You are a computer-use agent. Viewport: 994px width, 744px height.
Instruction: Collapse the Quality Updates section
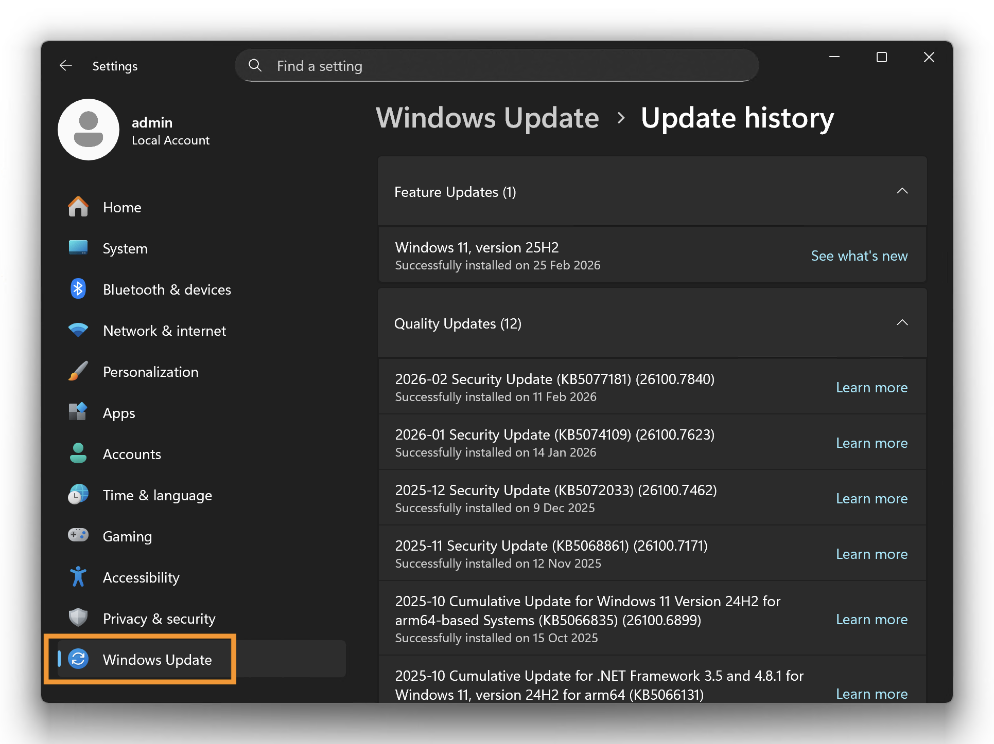point(902,323)
